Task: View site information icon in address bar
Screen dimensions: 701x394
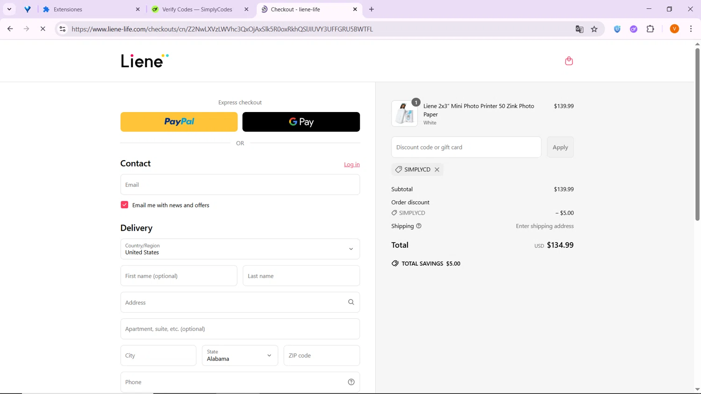Action: (x=62, y=29)
